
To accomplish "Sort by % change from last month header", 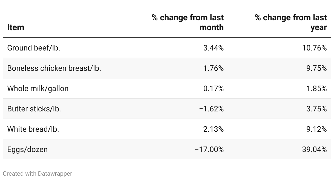I will (188, 22).
